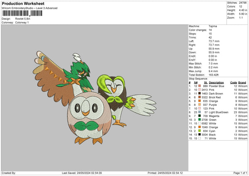
Task: Click the 'Printed: 24/05/2024 02.54.12' text
Action: pyautogui.click(x=165, y=173)
